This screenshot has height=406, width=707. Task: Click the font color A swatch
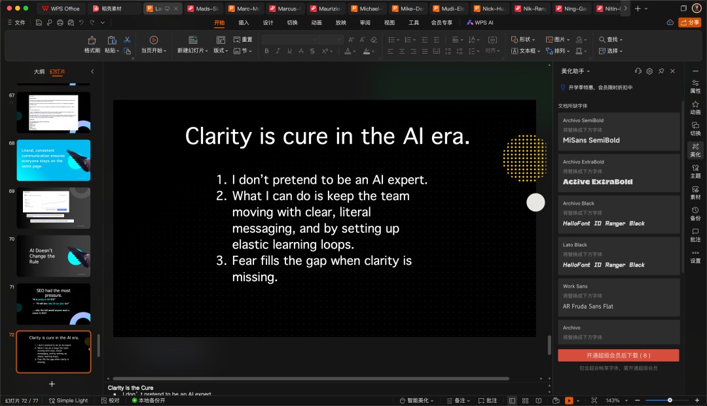tap(348, 51)
